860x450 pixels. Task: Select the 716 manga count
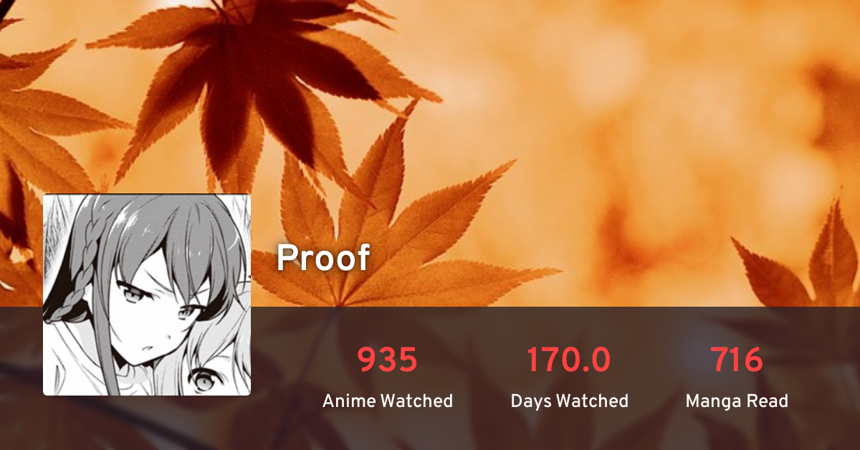[737, 360]
